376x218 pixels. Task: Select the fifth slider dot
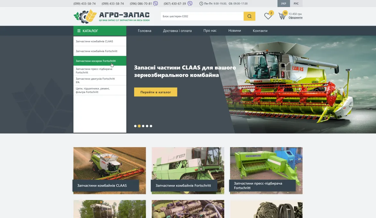[x=151, y=126]
